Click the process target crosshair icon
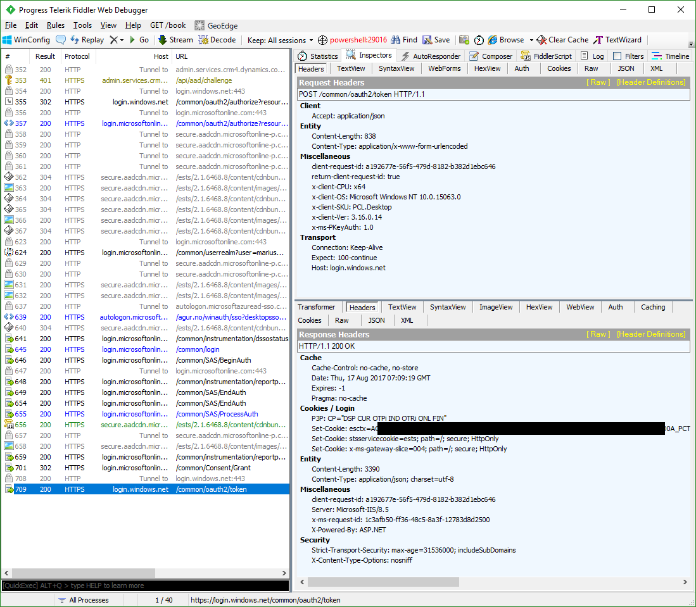The height and width of the screenshot is (607, 696). [323, 41]
